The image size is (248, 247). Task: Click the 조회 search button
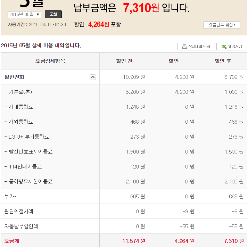[53, 14]
